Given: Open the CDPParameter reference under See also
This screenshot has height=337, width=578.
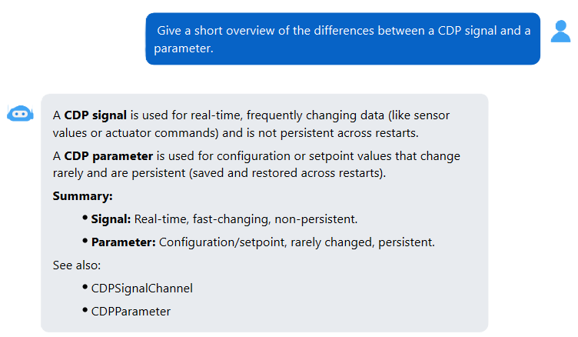Looking at the screenshot, I should point(131,311).
